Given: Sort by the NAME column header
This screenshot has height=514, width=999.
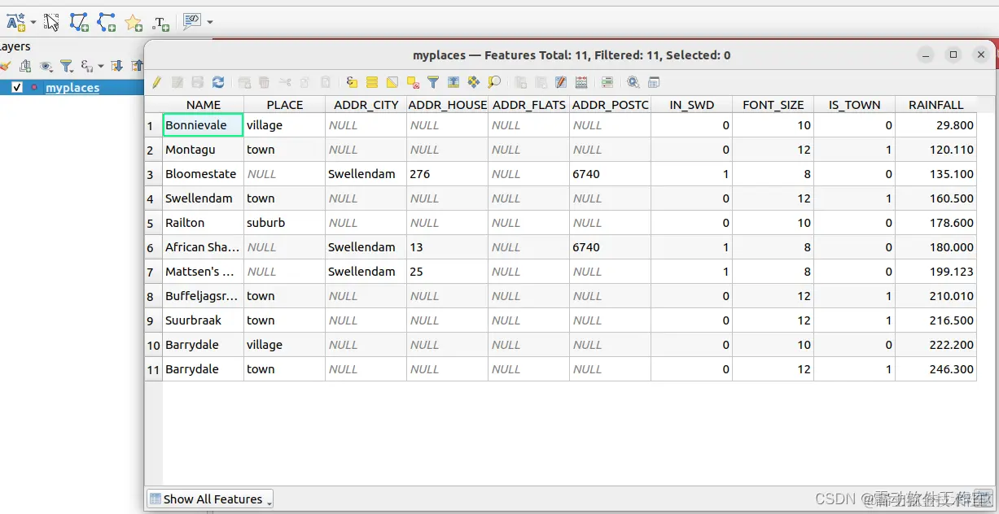Looking at the screenshot, I should [x=204, y=104].
